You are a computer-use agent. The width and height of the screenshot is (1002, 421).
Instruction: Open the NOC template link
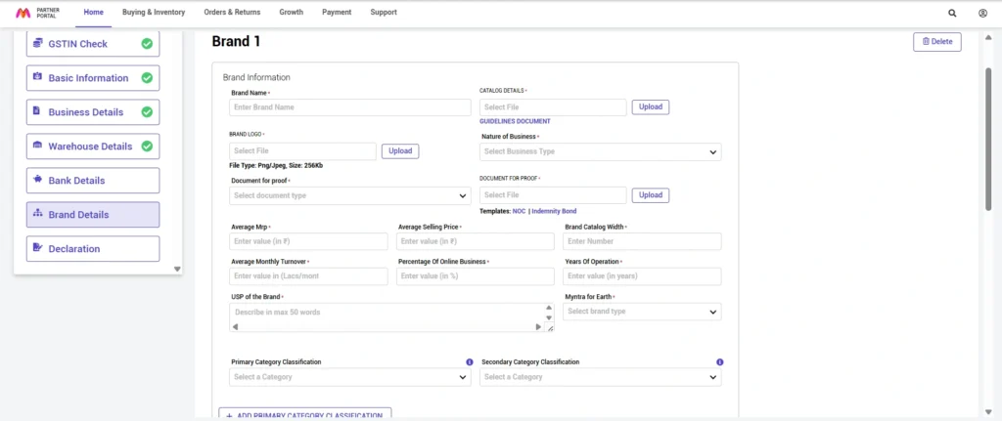point(519,211)
